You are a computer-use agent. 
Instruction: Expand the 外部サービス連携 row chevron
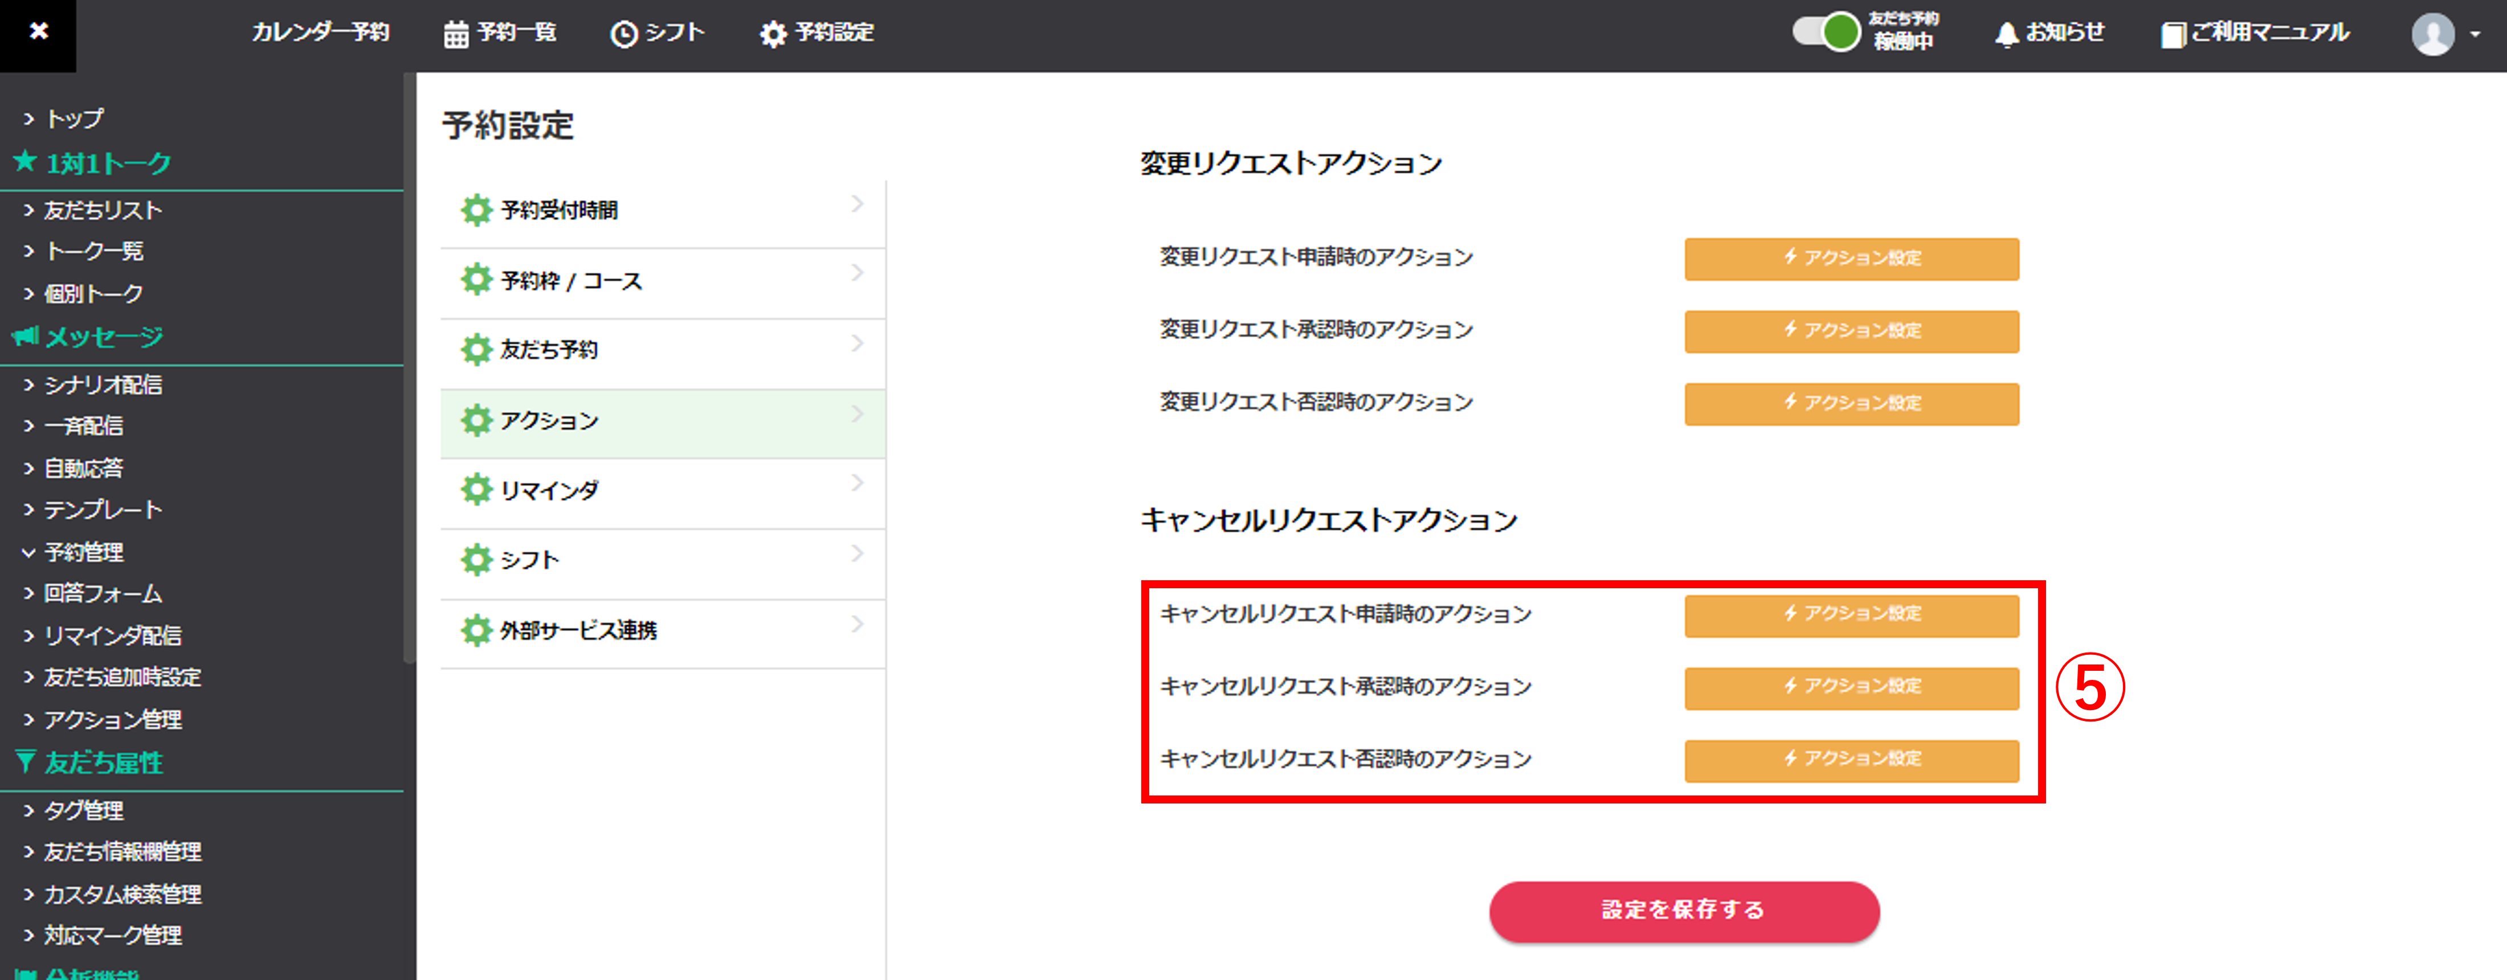[856, 624]
